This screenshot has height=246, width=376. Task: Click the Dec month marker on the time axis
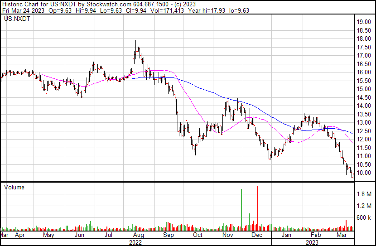click(x=257, y=236)
